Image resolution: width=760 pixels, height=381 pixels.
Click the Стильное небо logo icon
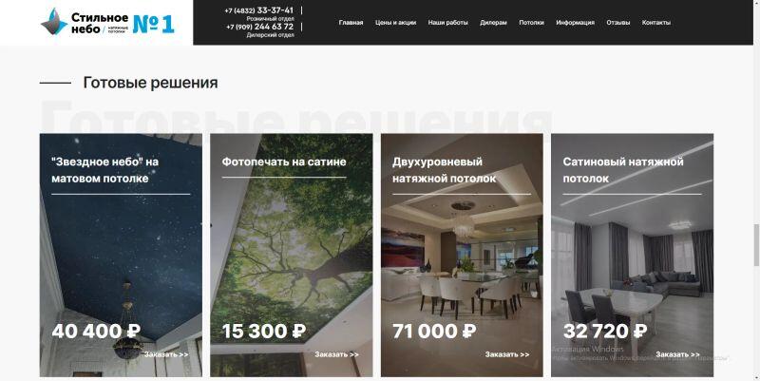coord(54,22)
